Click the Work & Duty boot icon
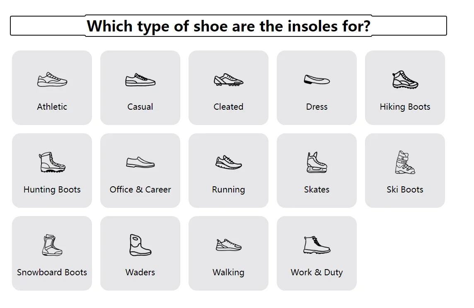This screenshot has height=308, width=474. 317,245
